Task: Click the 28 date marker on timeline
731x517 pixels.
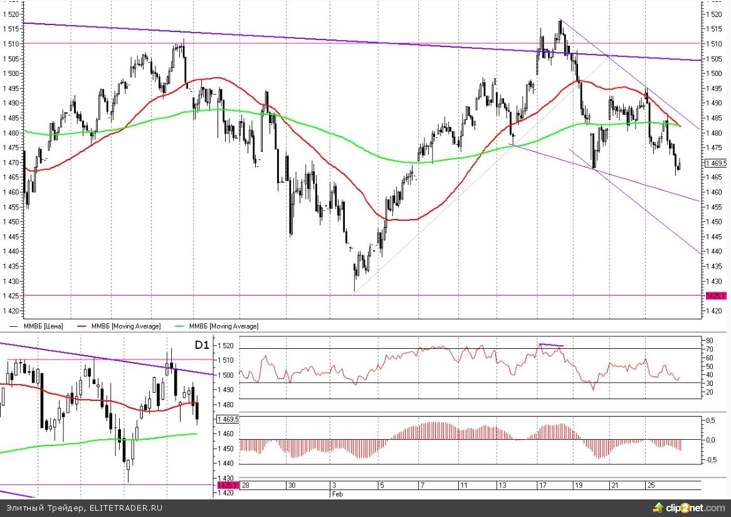Action: click(x=246, y=486)
